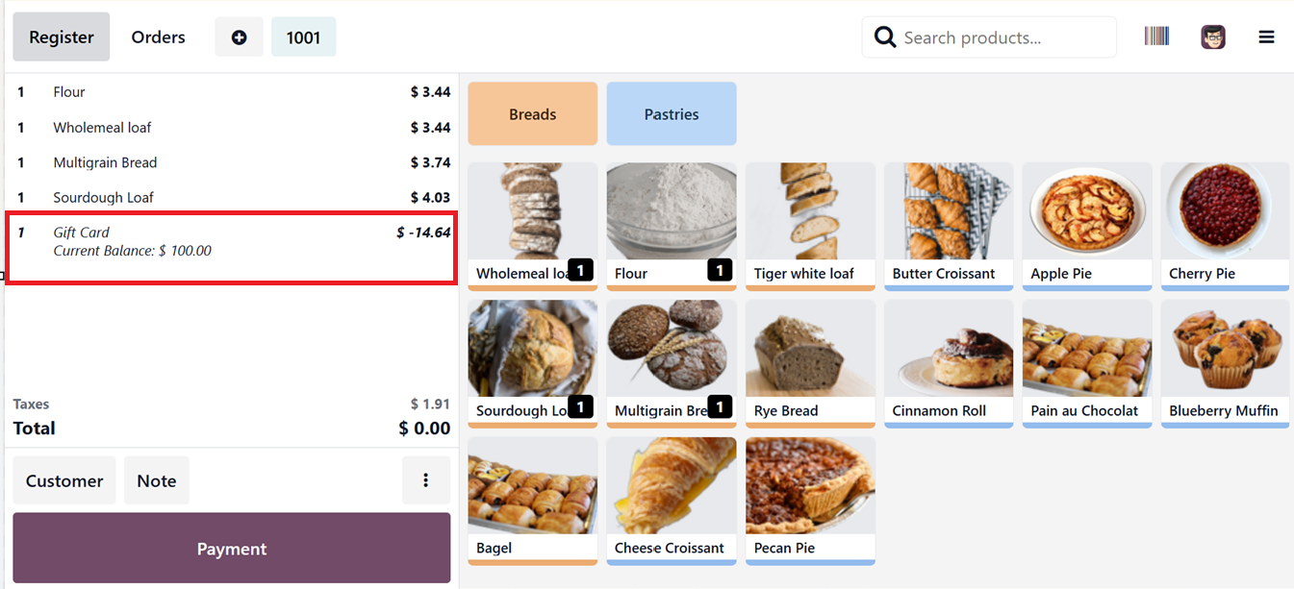
Task: Filter by Breads category
Action: (532, 114)
